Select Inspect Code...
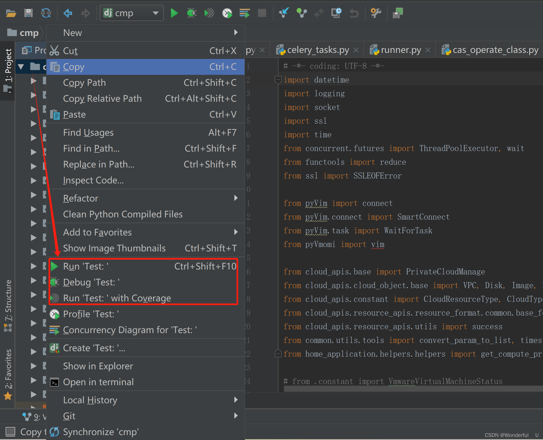 pyautogui.click(x=146, y=180)
